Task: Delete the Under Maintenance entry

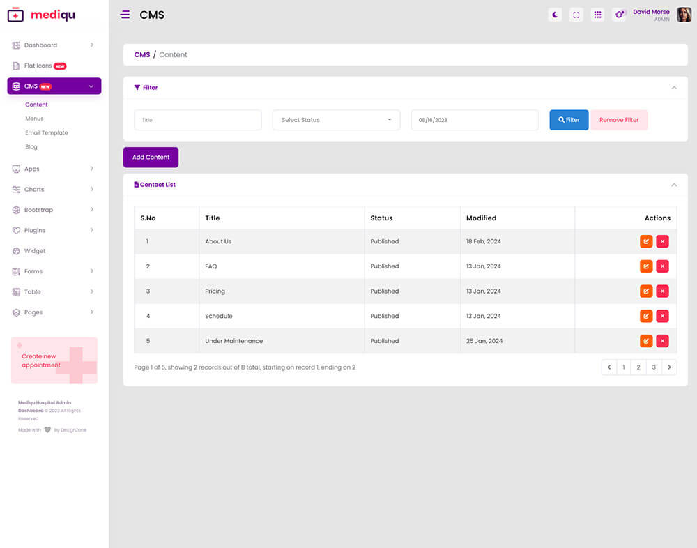Action: click(x=662, y=341)
